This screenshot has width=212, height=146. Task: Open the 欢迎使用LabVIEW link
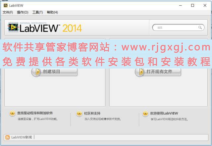[164, 113]
